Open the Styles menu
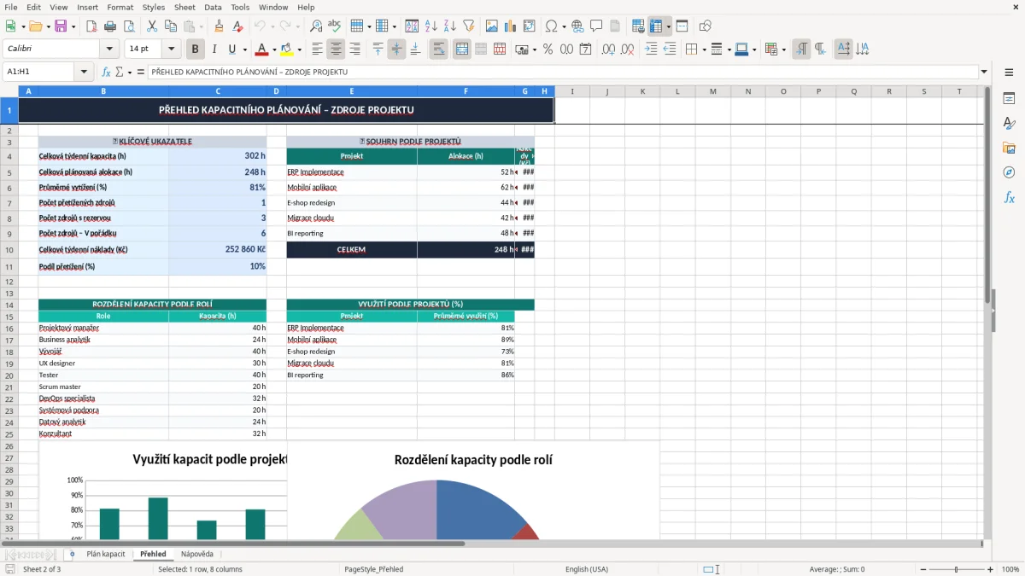1025x576 pixels. click(154, 7)
